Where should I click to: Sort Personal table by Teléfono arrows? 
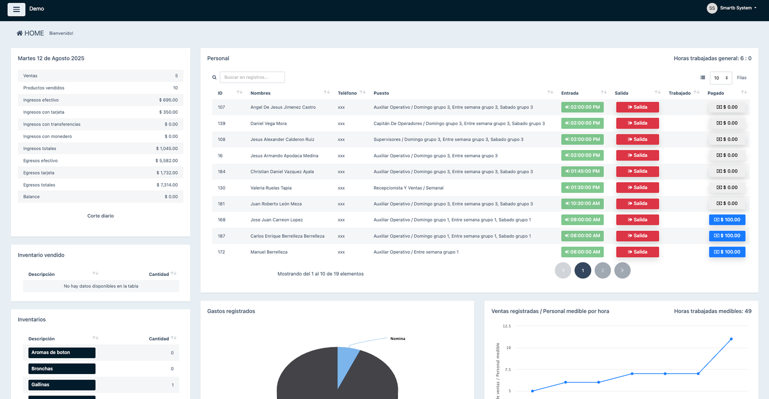pos(363,92)
